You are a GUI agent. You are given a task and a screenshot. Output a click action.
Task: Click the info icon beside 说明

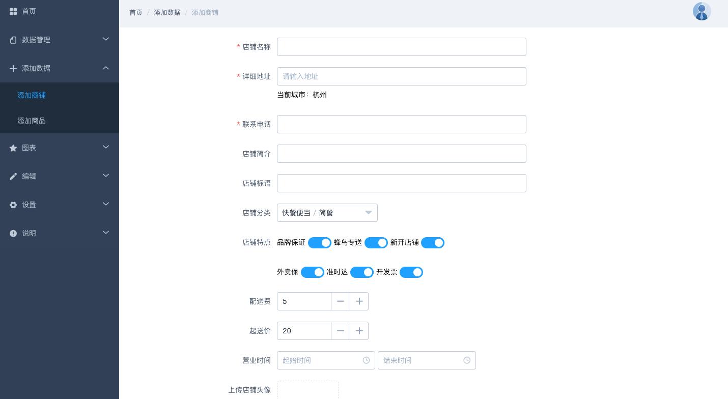(x=13, y=233)
